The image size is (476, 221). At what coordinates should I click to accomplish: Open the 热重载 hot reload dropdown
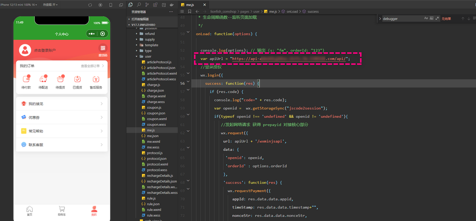[x=50, y=5]
